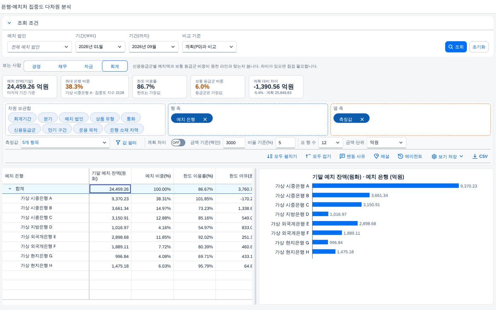
Task: Open the 금액 단위 dropdown
Action: tap(387, 142)
